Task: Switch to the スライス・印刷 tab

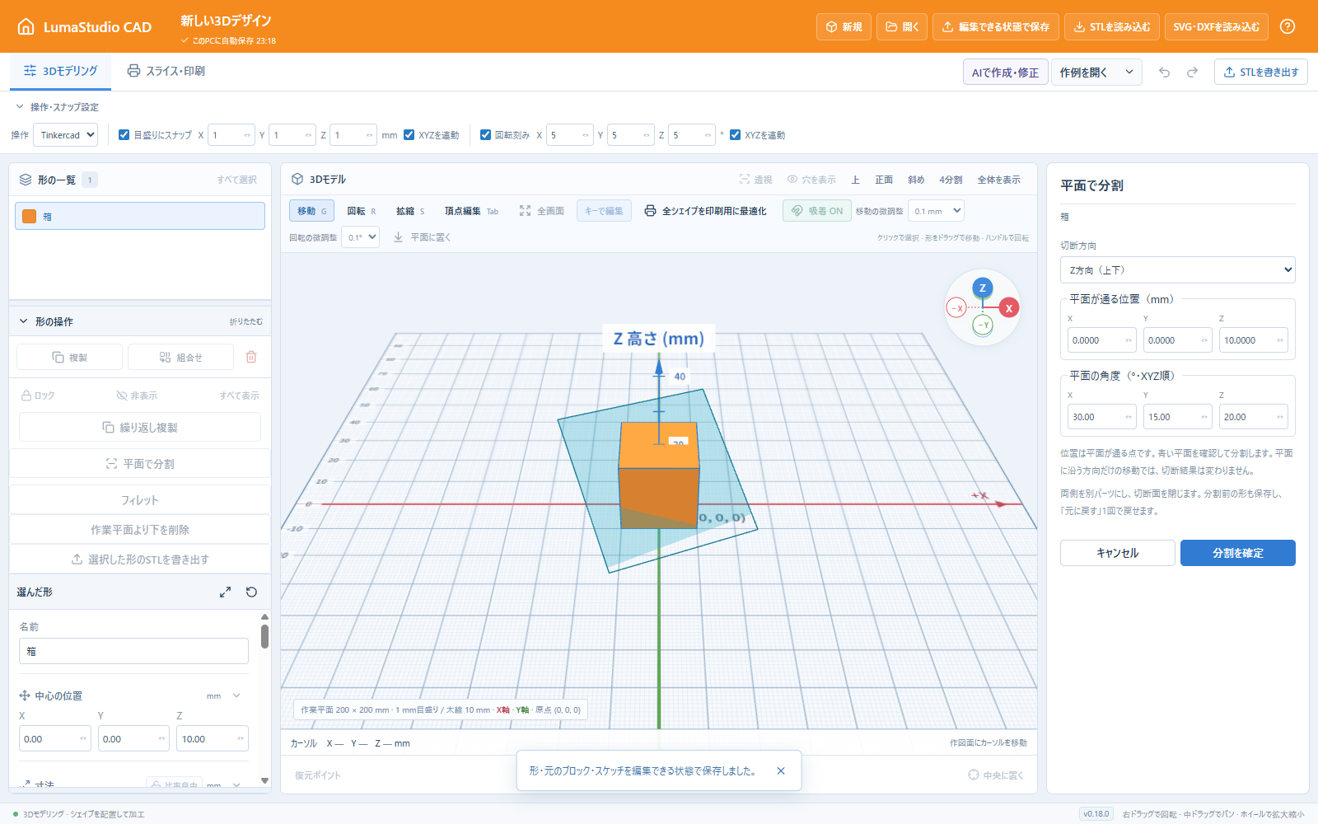Action: coord(166,71)
